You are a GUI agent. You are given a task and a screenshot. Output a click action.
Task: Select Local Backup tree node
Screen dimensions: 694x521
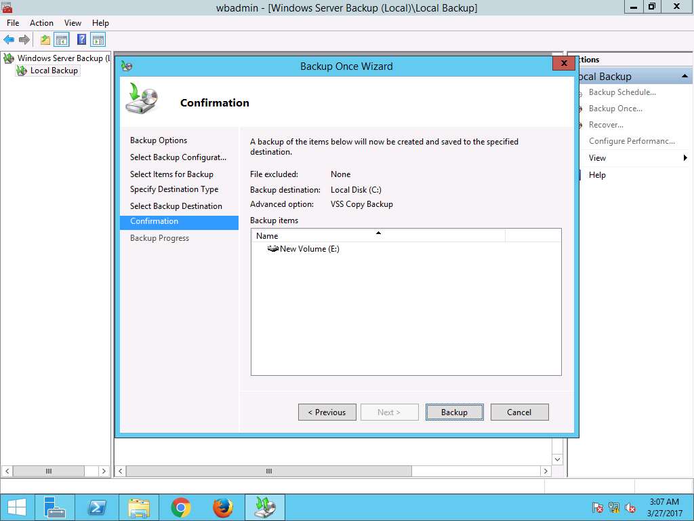point(48,71)
